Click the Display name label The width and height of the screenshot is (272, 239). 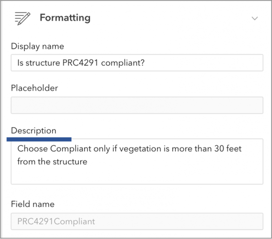pos(37,46)
